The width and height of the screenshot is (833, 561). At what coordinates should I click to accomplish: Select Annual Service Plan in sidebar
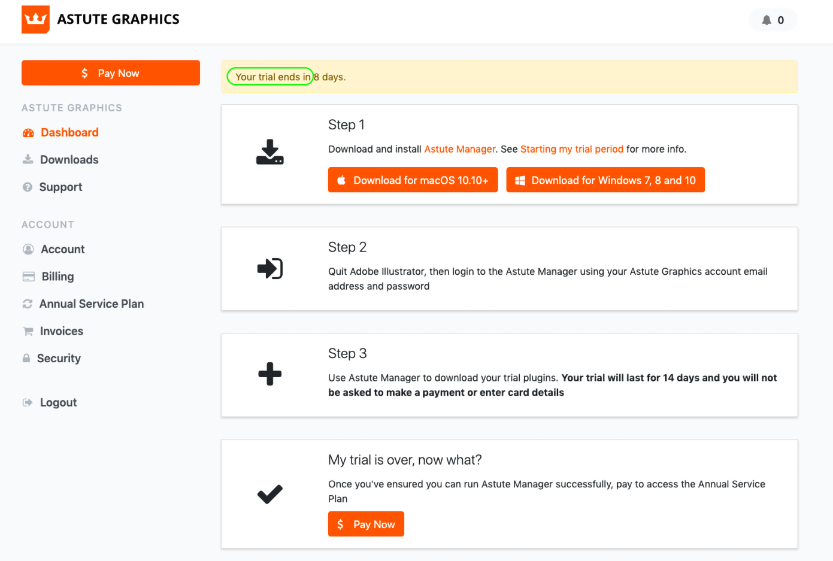pos(91,304)
